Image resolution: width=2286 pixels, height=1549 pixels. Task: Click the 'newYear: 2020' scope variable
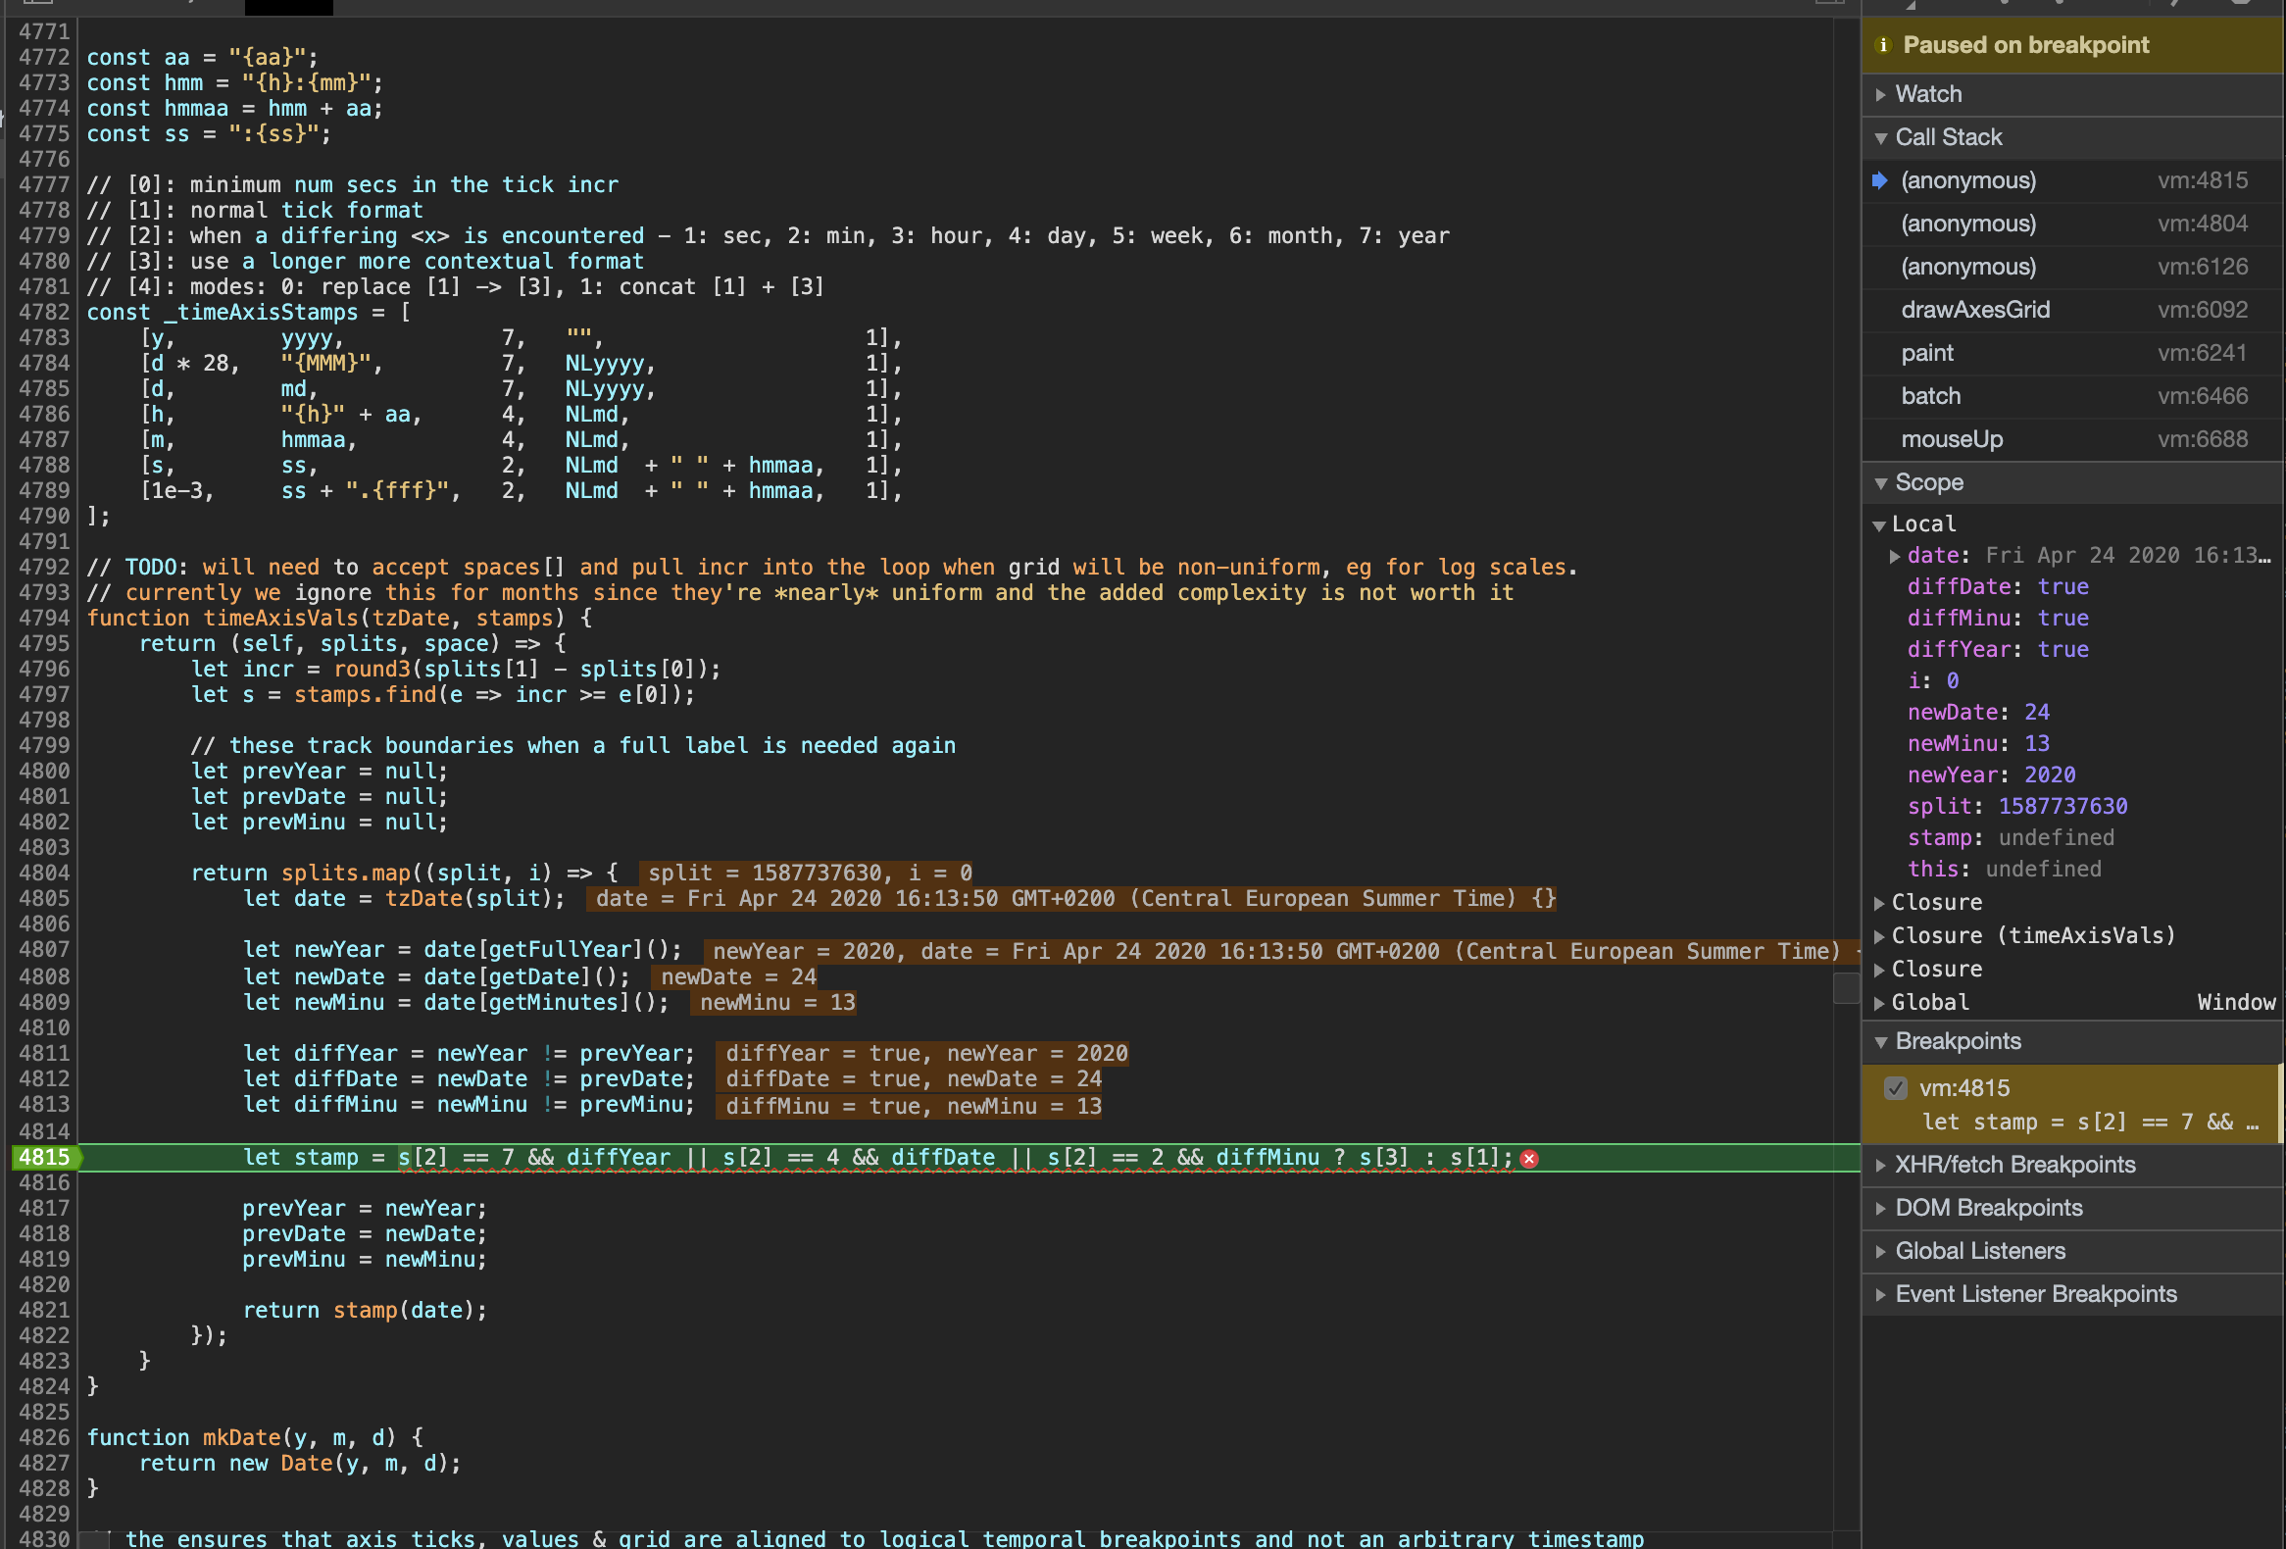(1991, 776)
